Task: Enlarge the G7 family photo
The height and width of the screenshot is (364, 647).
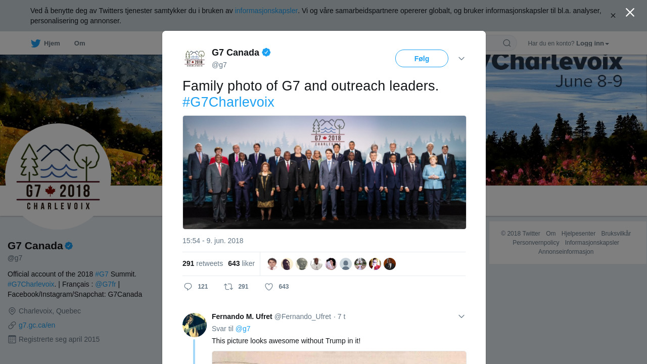Action: pos(324,172)
